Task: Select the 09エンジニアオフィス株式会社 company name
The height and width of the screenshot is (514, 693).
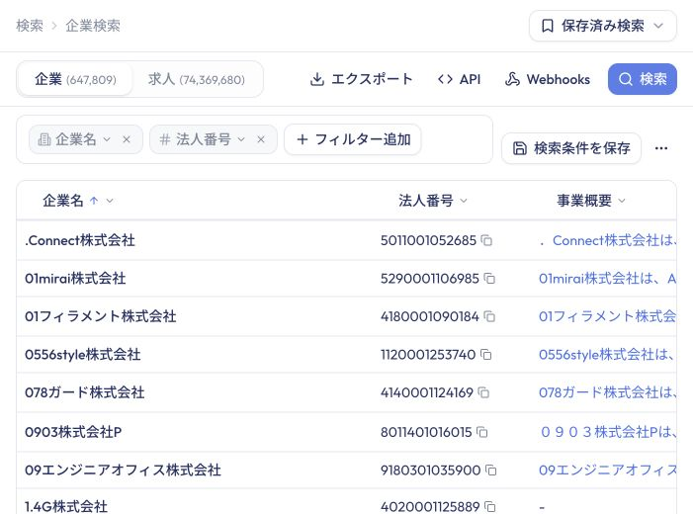Action: pos(123,470)
